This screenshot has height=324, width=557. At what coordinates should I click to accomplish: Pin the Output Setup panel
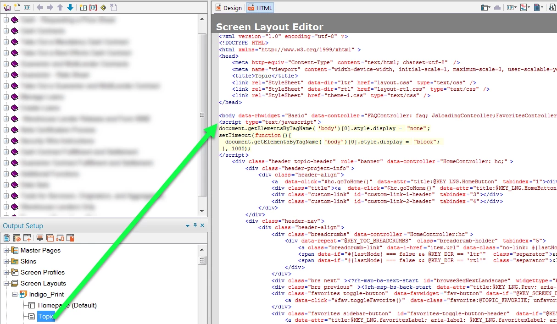tap(195, 225)
